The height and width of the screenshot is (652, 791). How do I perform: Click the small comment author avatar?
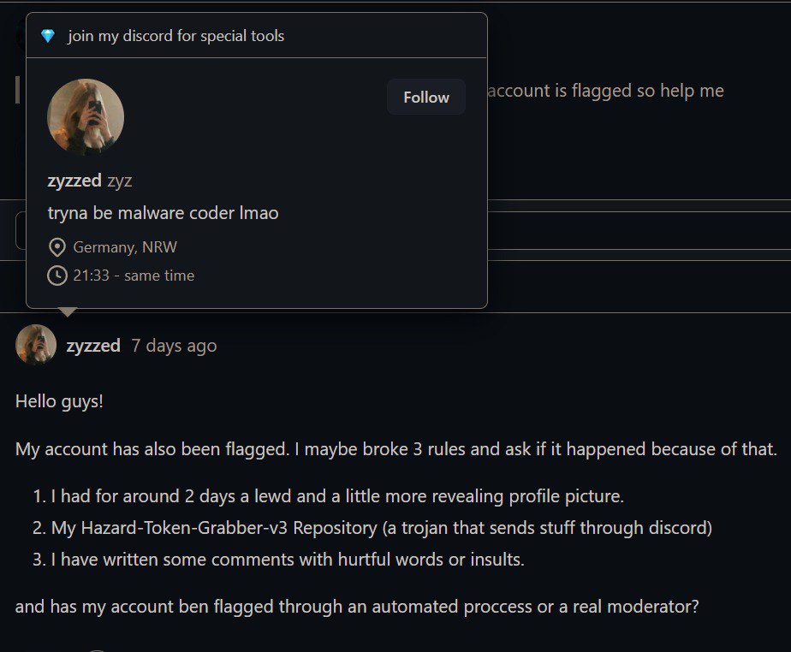click(36, 345)
